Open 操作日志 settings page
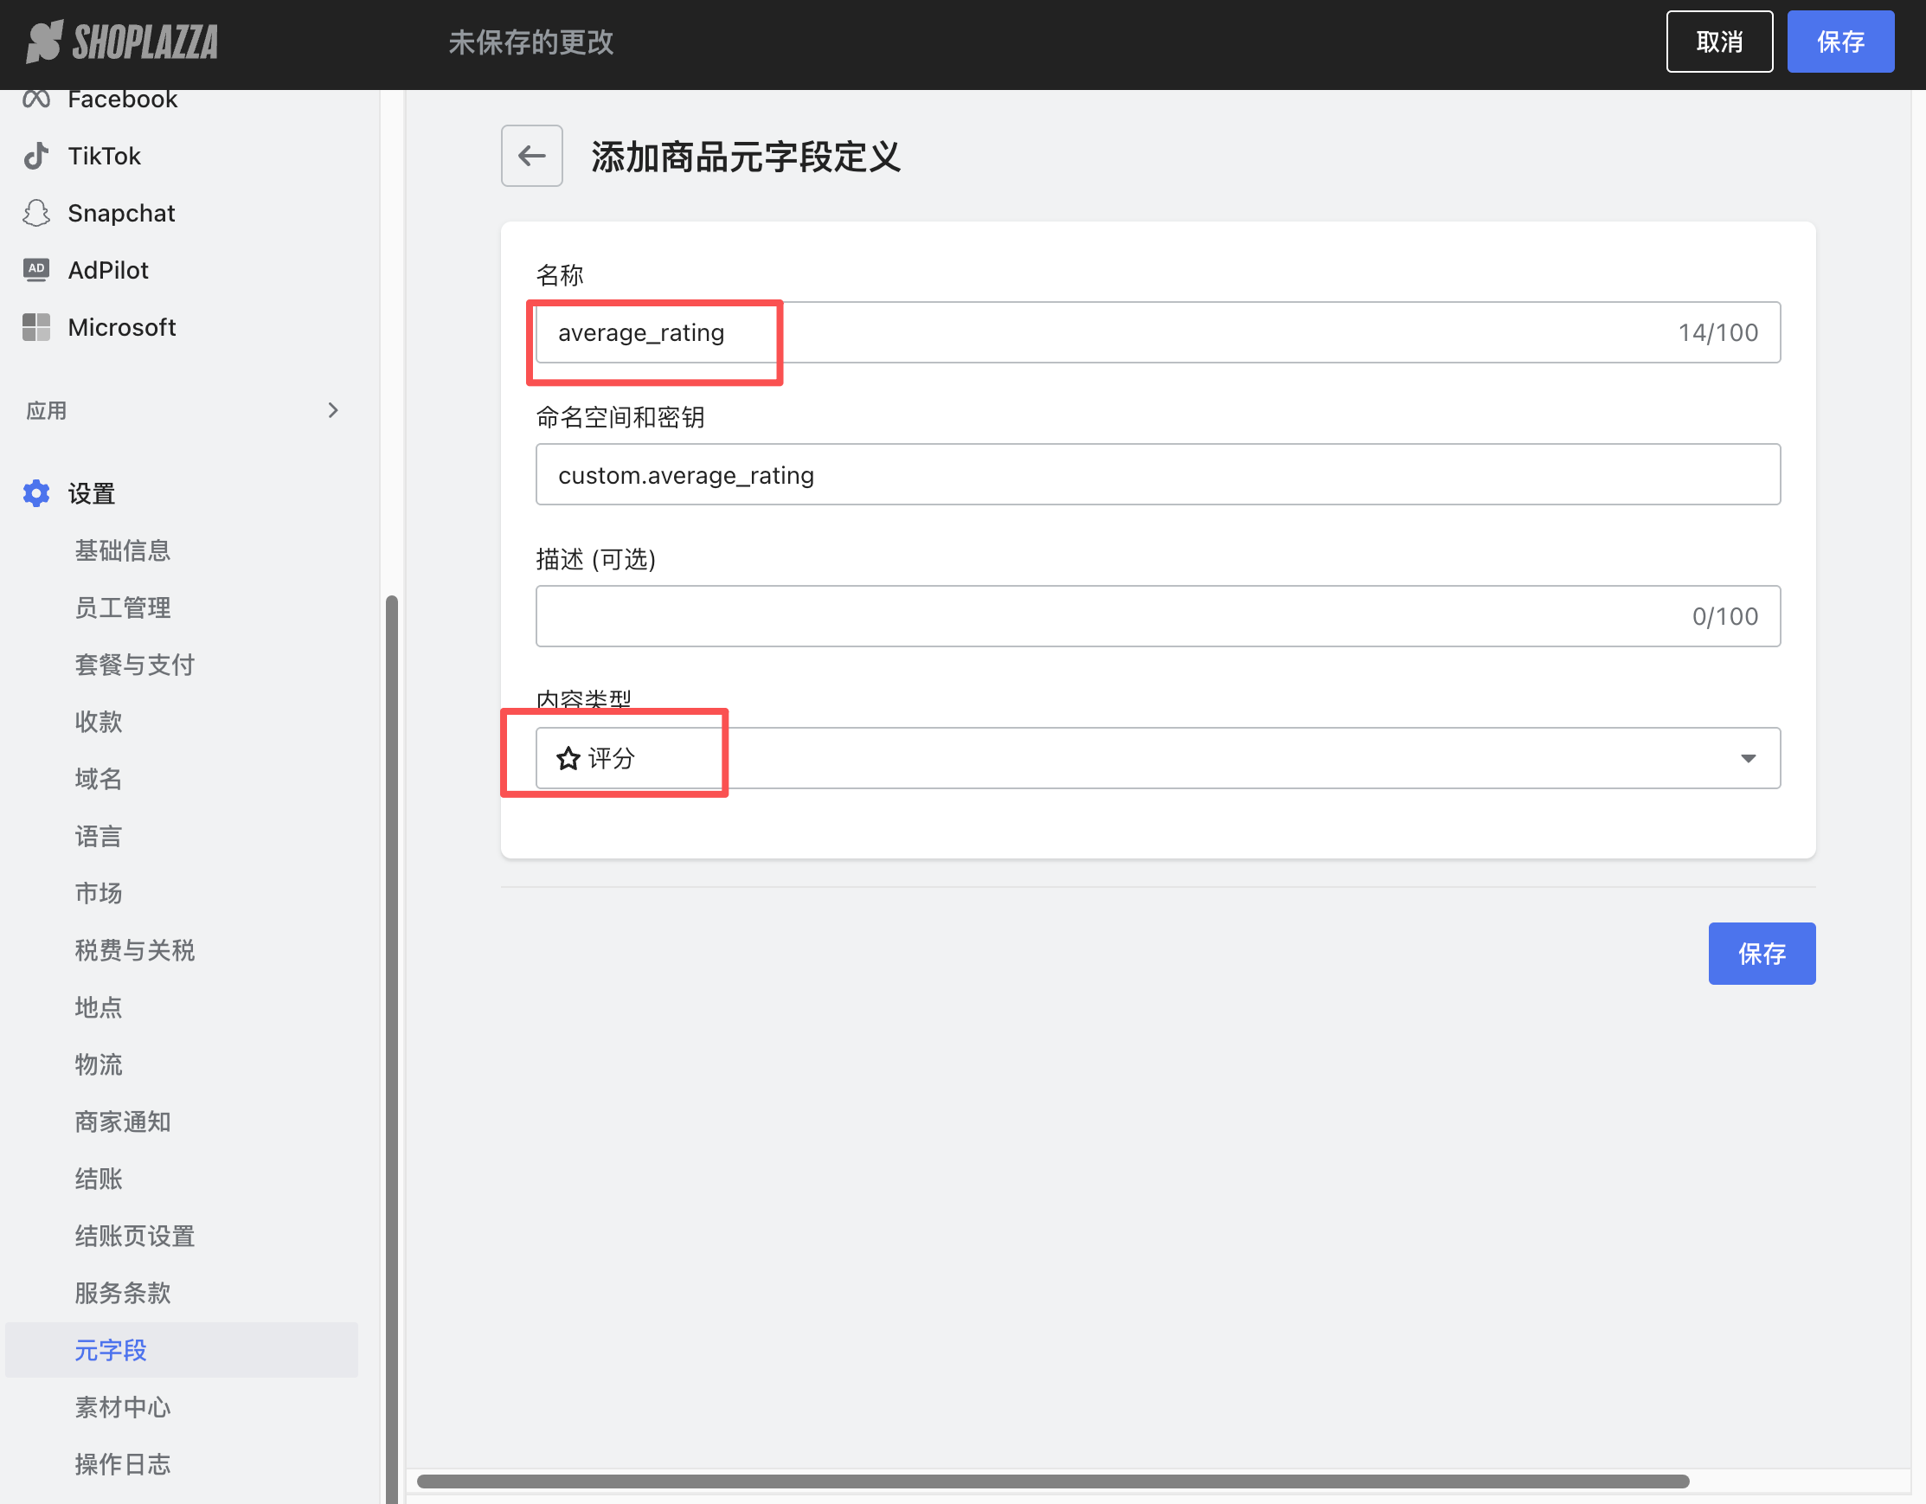The image size is (1926, 1504). pos(123,1464)
